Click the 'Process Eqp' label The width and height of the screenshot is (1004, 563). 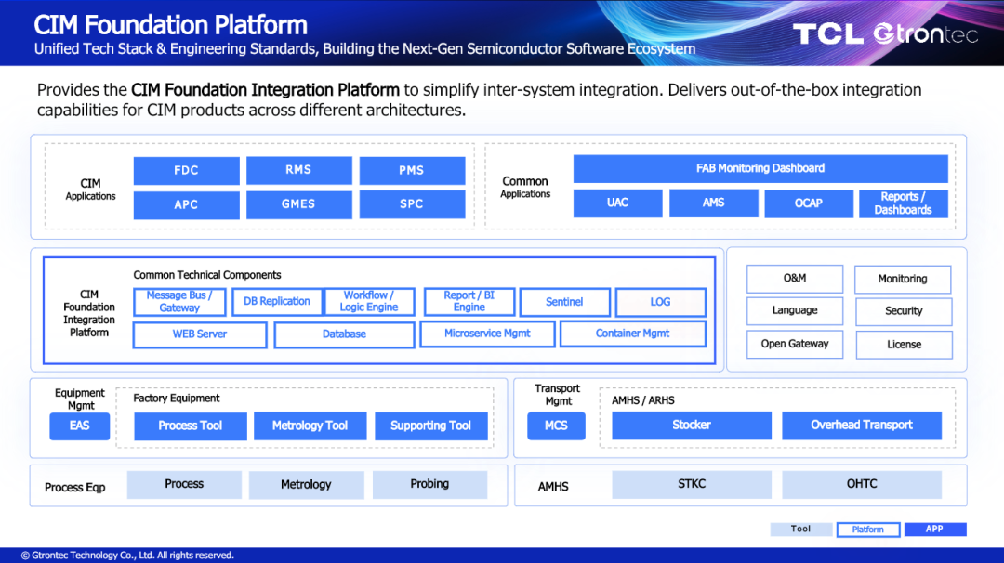pos(75,488)
